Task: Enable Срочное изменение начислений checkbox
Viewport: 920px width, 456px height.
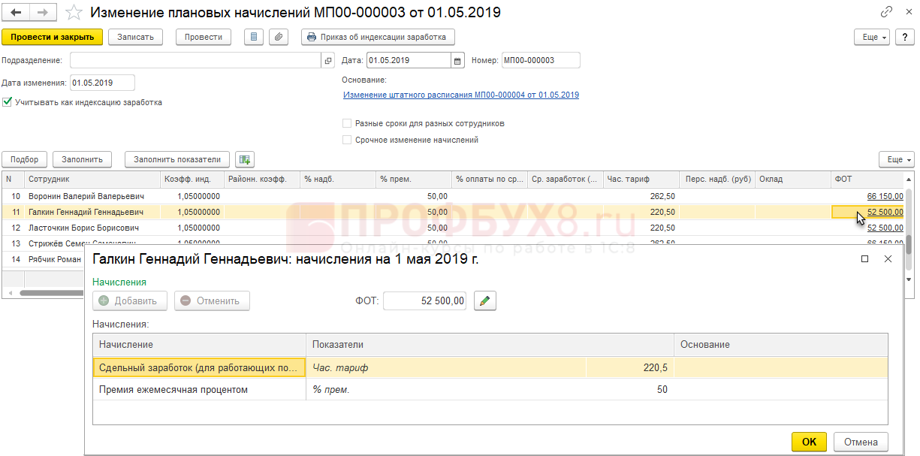Action: coord(347,140)
